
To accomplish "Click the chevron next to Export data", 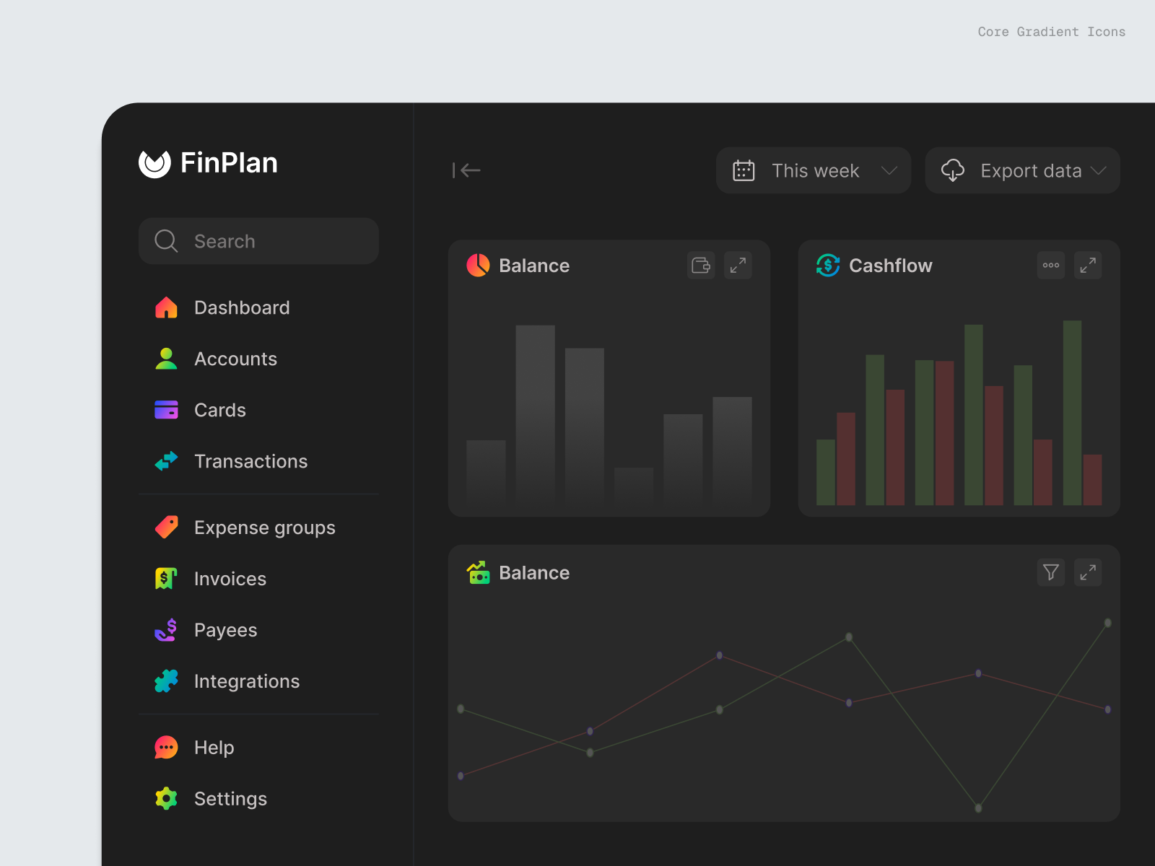I will coord(1099,170).
